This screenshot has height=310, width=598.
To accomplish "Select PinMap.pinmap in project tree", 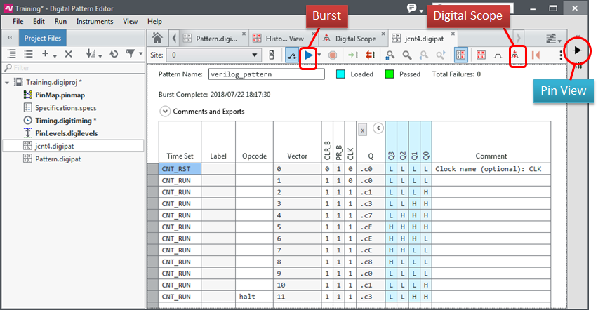I will point(60,95).
